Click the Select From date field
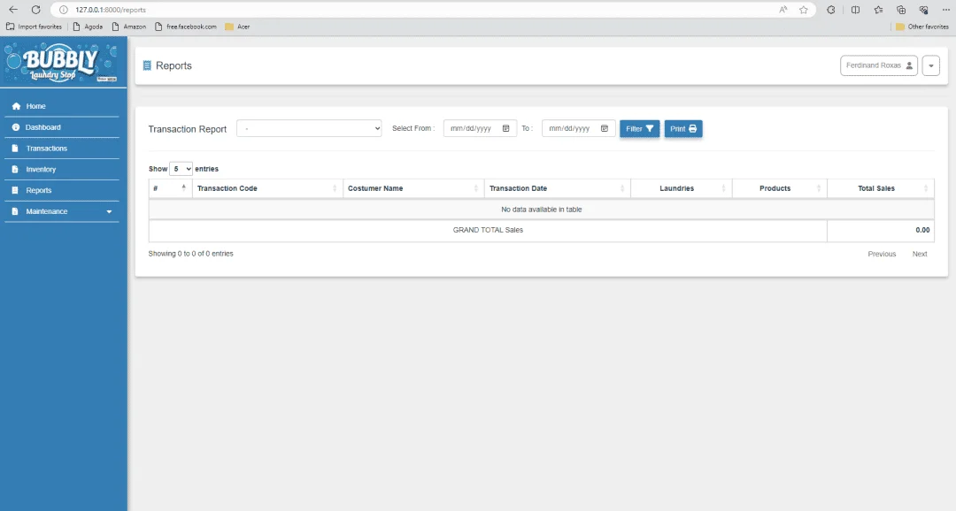This screenshot has width=956, height=511. (480, 128)
